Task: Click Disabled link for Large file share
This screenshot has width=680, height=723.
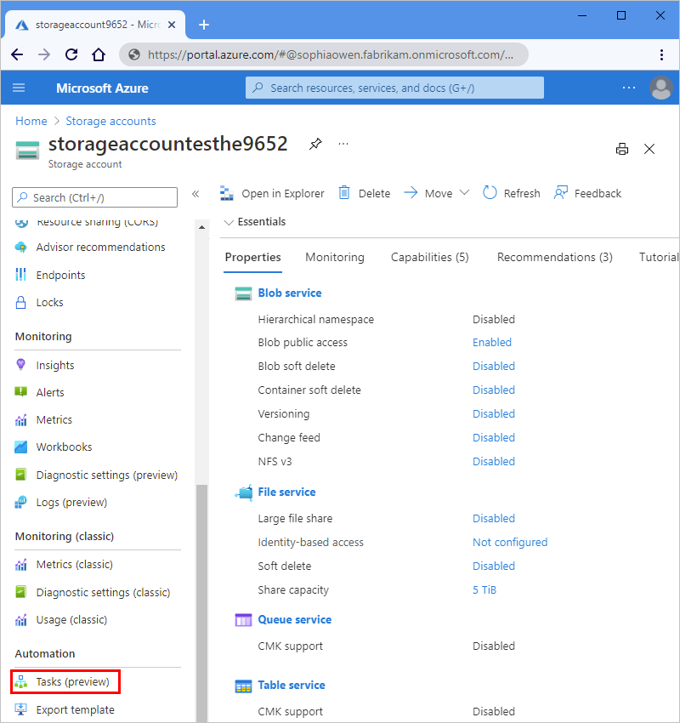Action: 494,518
